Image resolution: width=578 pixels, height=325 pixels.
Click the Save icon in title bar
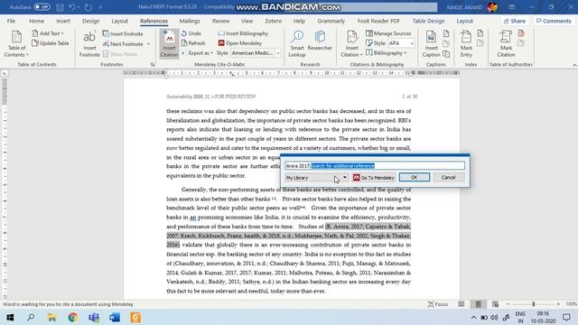[60, 7]
